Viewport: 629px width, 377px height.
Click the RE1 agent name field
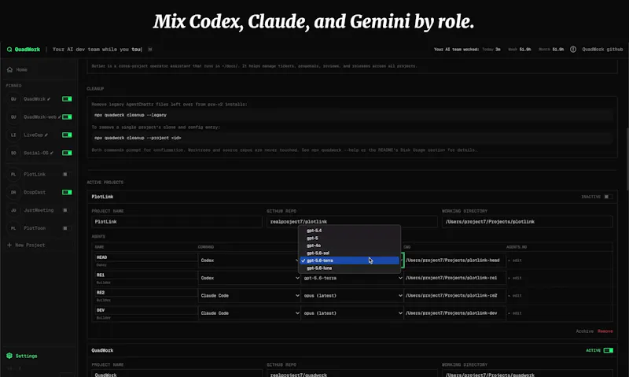coord(145,275)
